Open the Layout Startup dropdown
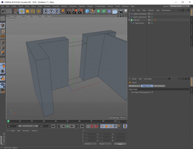 (179, 6)
